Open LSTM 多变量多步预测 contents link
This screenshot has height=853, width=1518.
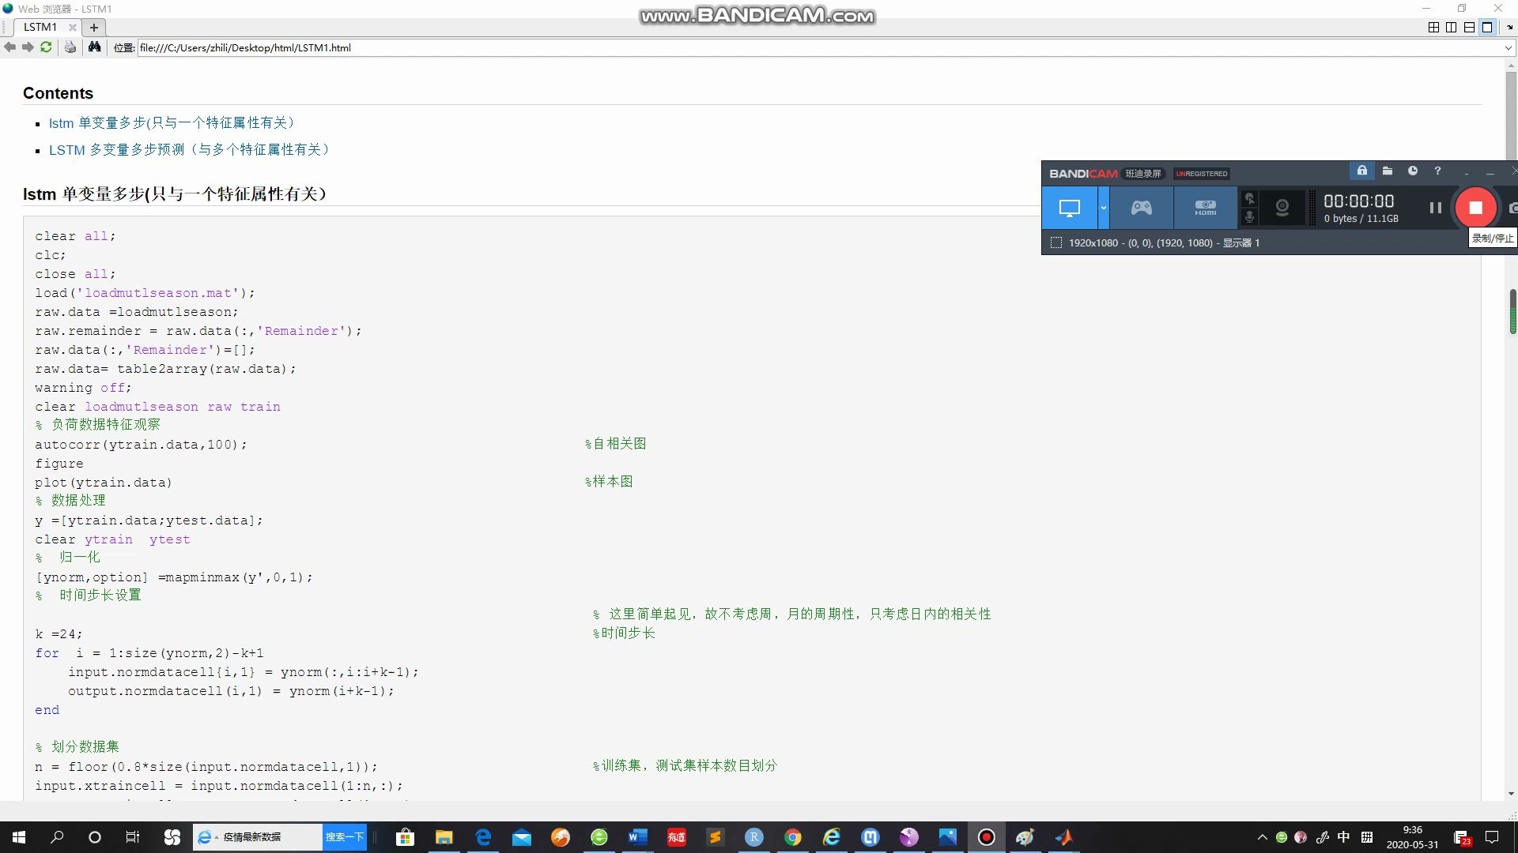[189, 150]
